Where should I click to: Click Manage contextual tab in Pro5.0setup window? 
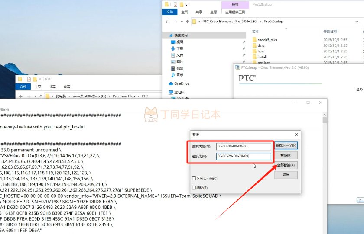point(235,5)
